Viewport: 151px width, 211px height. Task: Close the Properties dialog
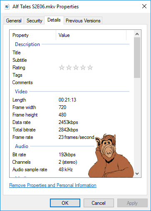[144, 6]
